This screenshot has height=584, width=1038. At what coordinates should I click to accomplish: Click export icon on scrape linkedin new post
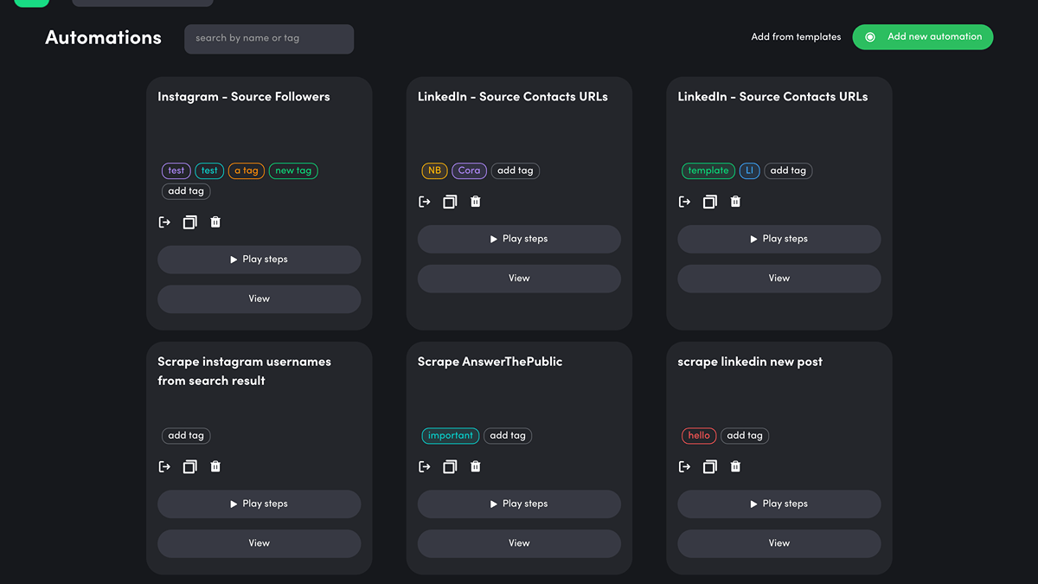[x=684, y=467]
